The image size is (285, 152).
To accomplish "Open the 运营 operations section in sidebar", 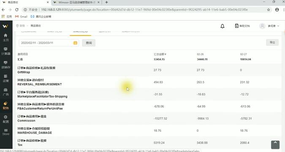I will pos(5,79).
